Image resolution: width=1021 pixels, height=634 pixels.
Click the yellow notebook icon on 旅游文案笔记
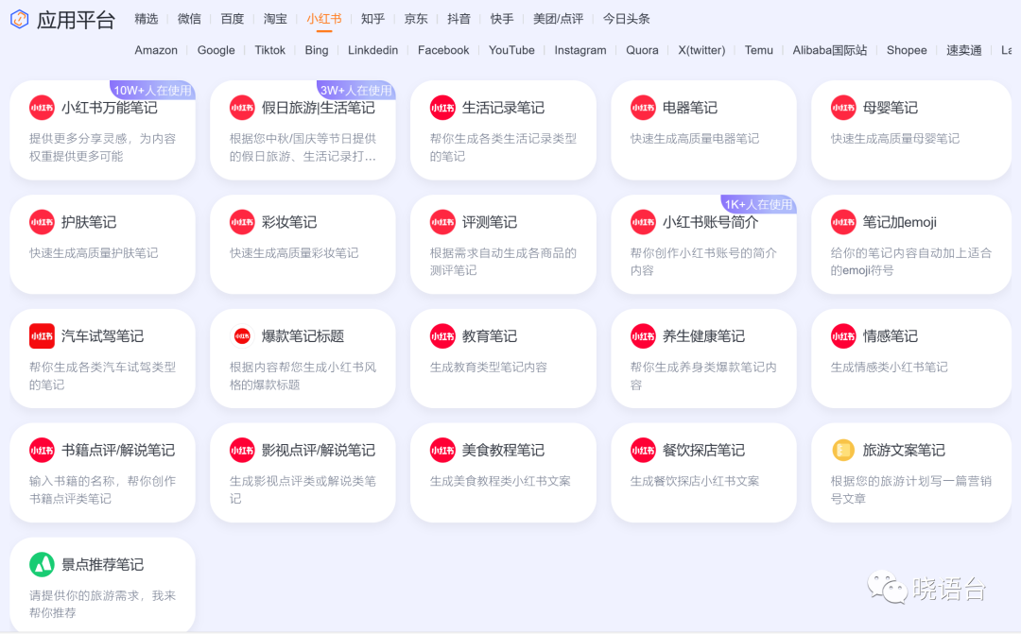tap(842, 451)
